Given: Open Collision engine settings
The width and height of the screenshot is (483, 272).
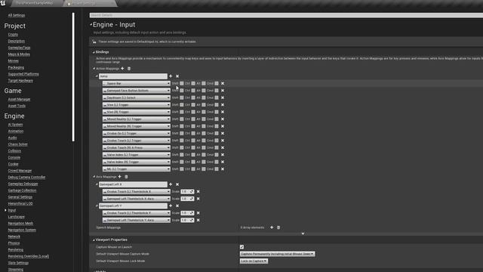Looking at the screenshot, I should pos(14,151).
